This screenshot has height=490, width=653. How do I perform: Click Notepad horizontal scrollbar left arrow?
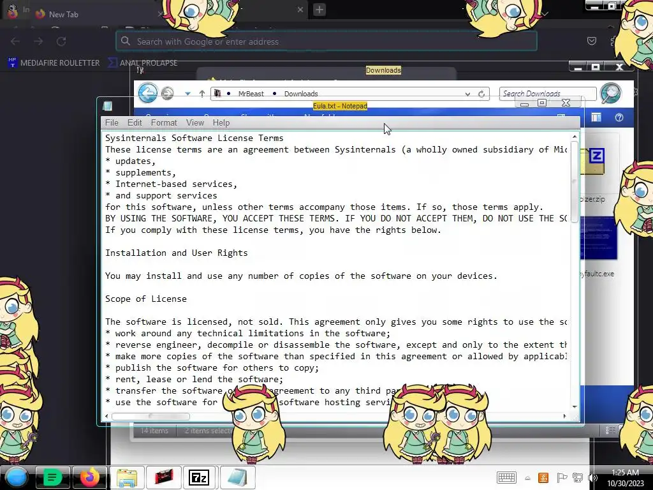pyautogui.click(x=106, y=416)
